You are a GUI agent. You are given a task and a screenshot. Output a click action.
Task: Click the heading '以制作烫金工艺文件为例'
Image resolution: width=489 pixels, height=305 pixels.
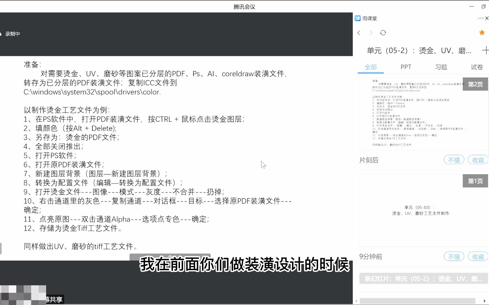(x=67, y=110)
